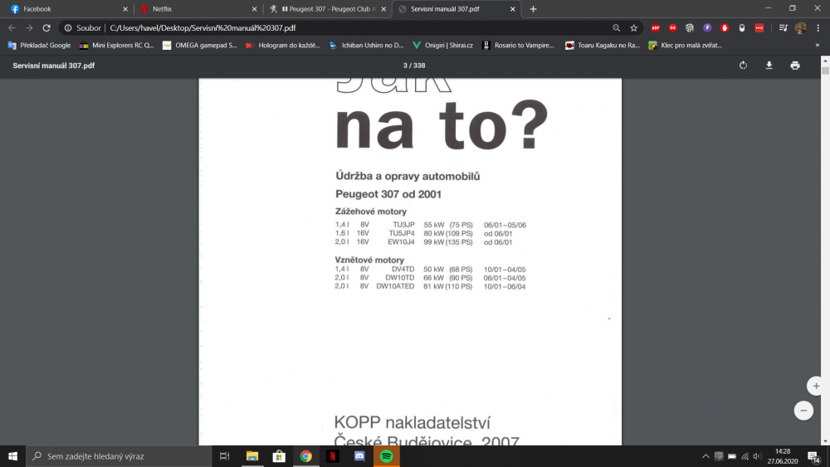Open the Chrome profile avatar

click(x=800, y=27)
